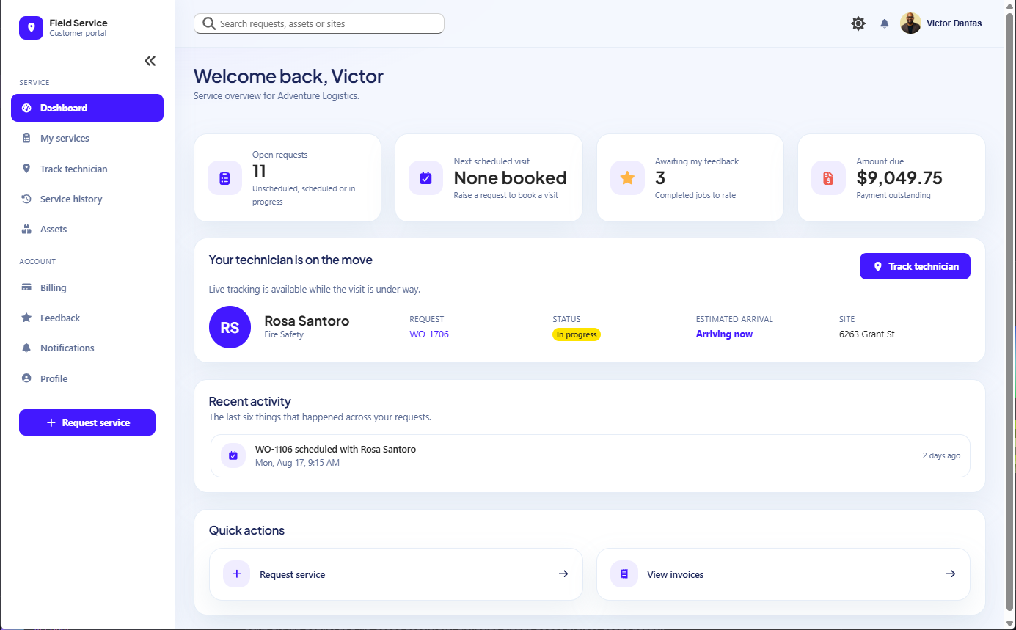The height and width of the screenshot is (630, 1016).
Task: Open the WO-1706 request link
Action: point(429,334)
